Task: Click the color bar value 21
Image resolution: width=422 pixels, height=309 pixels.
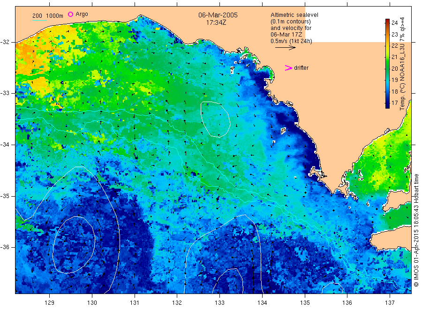Action: coord(394,57)
